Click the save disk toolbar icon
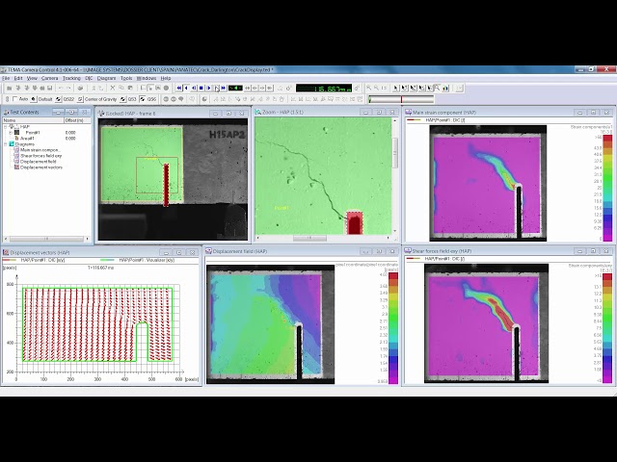The width and height of the screenshot is (617, 462). (x=49, y=88)
